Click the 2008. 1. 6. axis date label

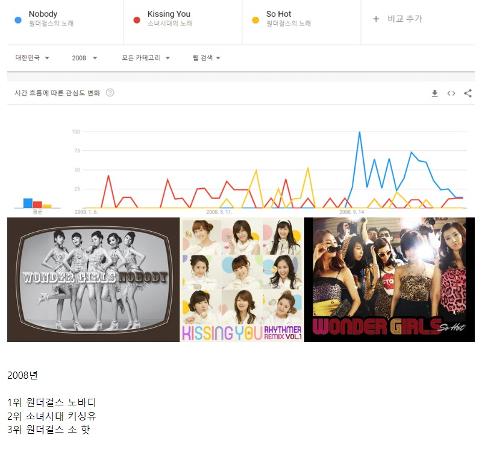coord(86,212)
